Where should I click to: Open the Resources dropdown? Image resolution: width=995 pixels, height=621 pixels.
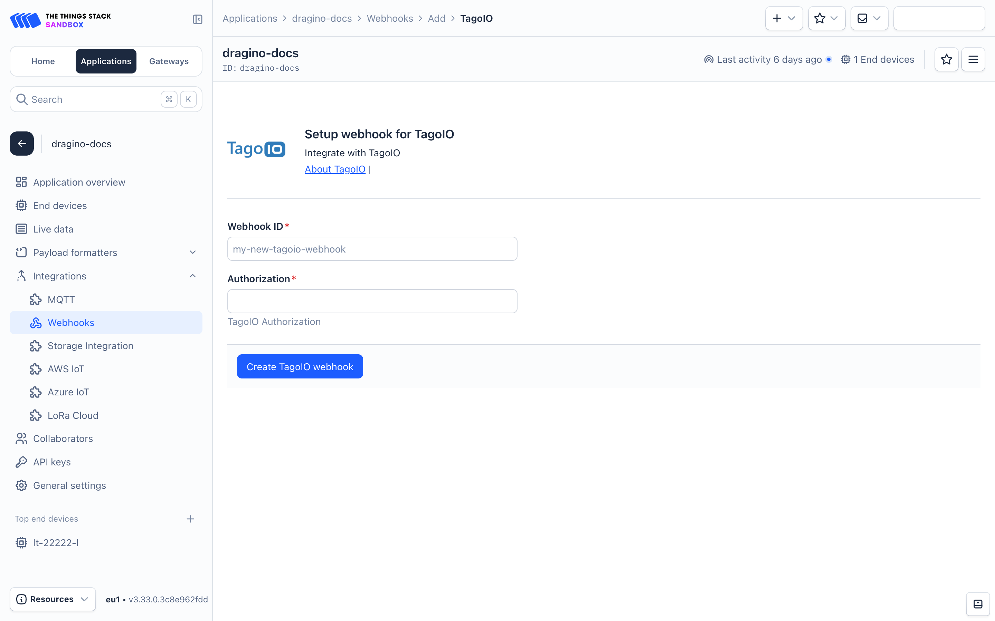pos(53,599)
